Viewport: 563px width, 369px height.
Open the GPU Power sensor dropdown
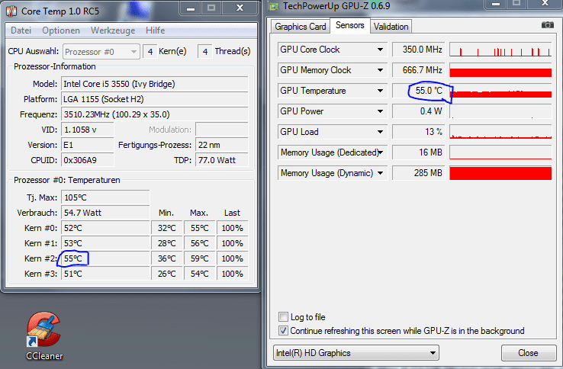coord(380,111)
